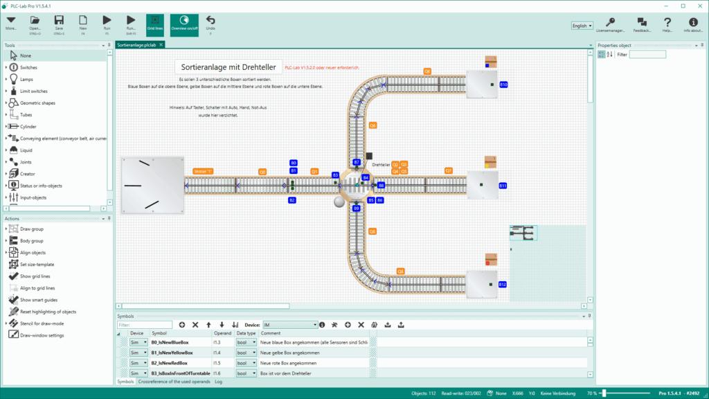Image resolution: width=709 pixels, height=399 pixels.
Task: Delete selected symbol with the X icon
Action: (x=195, y=325)
